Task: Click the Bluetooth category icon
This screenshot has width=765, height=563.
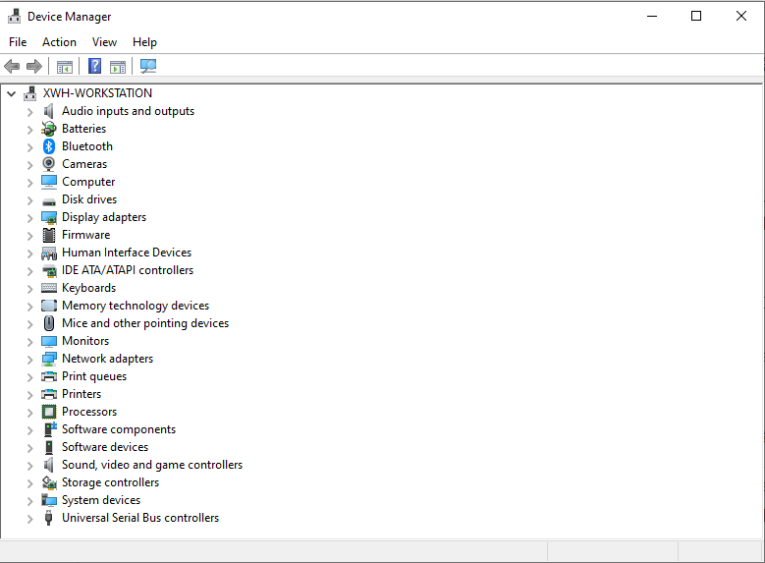Action: tap(49, 146)
